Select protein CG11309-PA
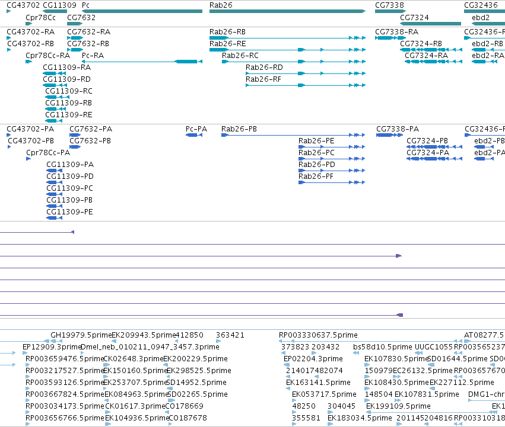505x427 pixels. 54,171
